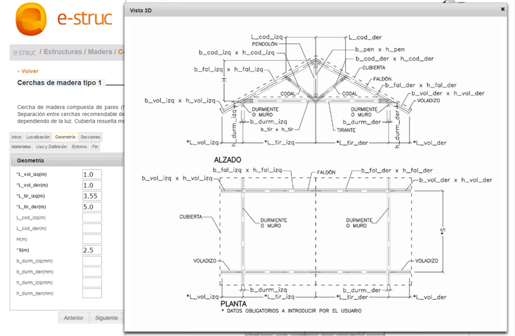Click the Volver back link
This screenshot has height=336, width=515.
click(x=28, y=71)
